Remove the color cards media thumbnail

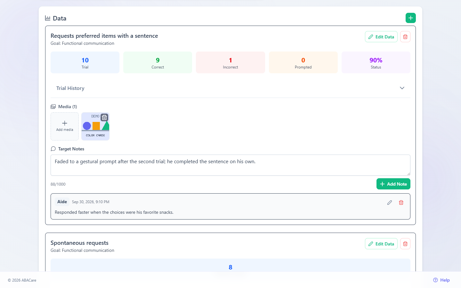click(x=104, y=117)
